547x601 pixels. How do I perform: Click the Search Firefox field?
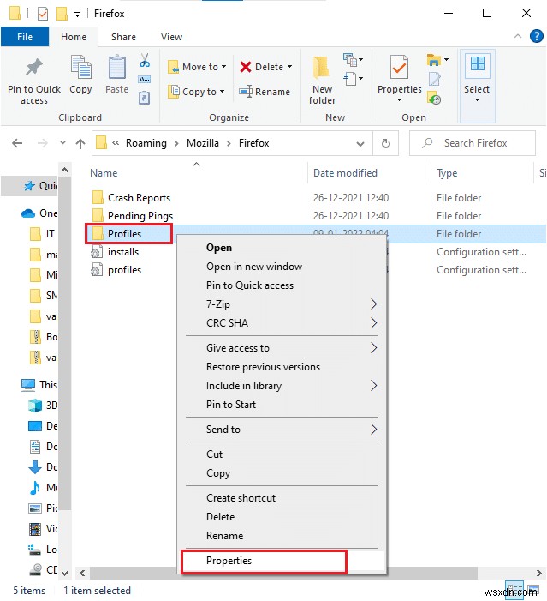472,143
